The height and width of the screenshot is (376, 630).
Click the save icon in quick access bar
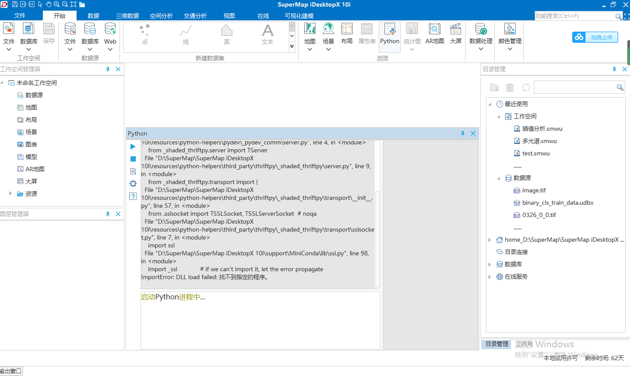[15, 4]
